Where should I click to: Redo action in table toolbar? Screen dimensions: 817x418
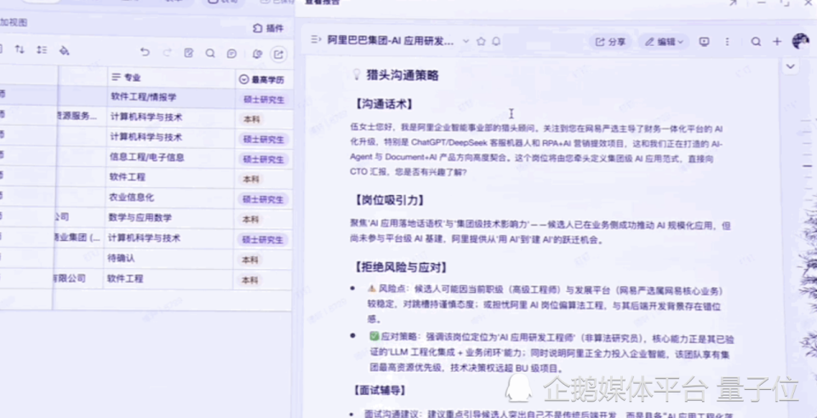tap(168, 52)
